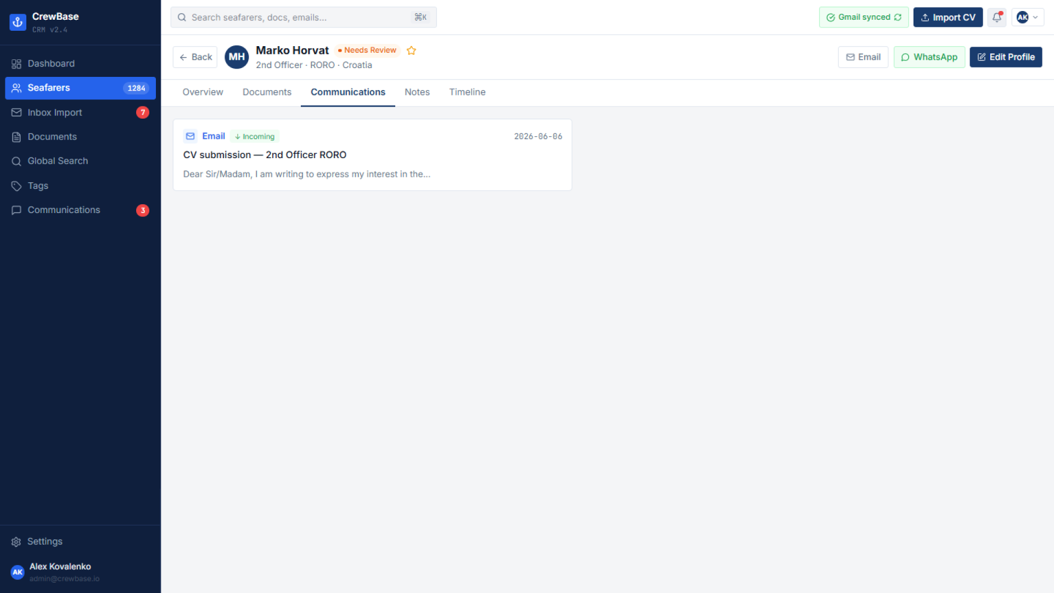The width and height of the screenshot is (1054, 593).
Task: Switch to the Timeline tab
Action: [x=467, y=92]
